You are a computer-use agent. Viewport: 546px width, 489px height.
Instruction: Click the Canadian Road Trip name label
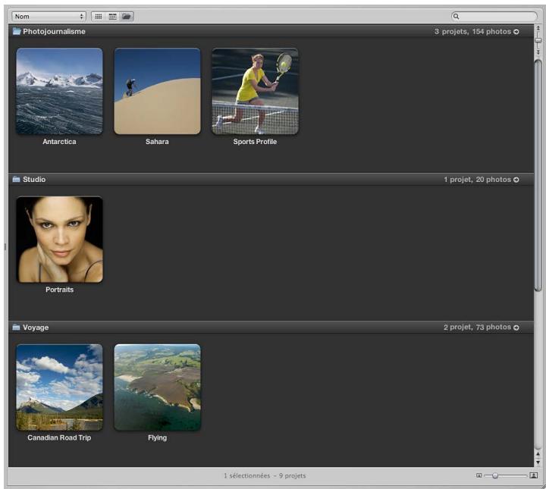pos(59,437)
